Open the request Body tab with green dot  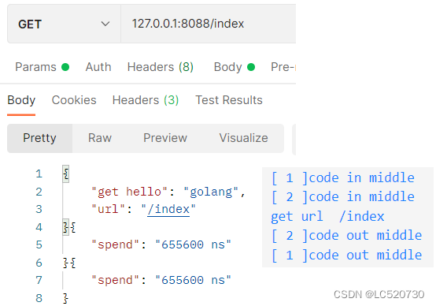pos(234,67)
